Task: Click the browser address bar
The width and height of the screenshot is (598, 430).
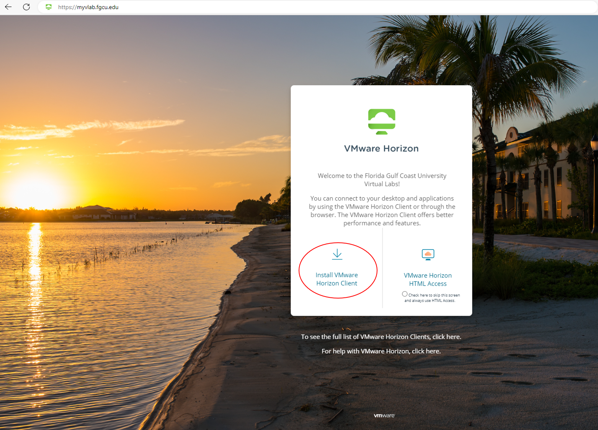Action: 153,7
